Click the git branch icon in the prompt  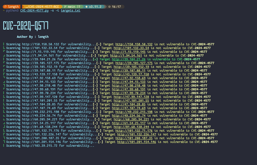(x=64, y=7)
